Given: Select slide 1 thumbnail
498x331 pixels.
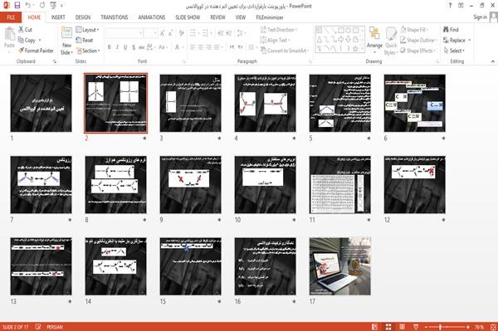Looking at the screenshot, I should pyautogui.click(x=41, y=103).
